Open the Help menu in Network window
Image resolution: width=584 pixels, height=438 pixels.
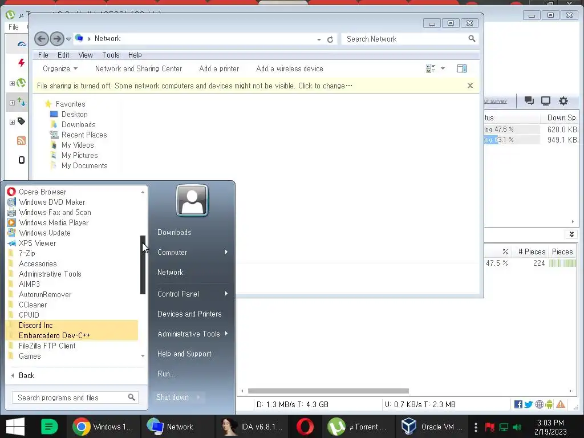coord(135,55)
